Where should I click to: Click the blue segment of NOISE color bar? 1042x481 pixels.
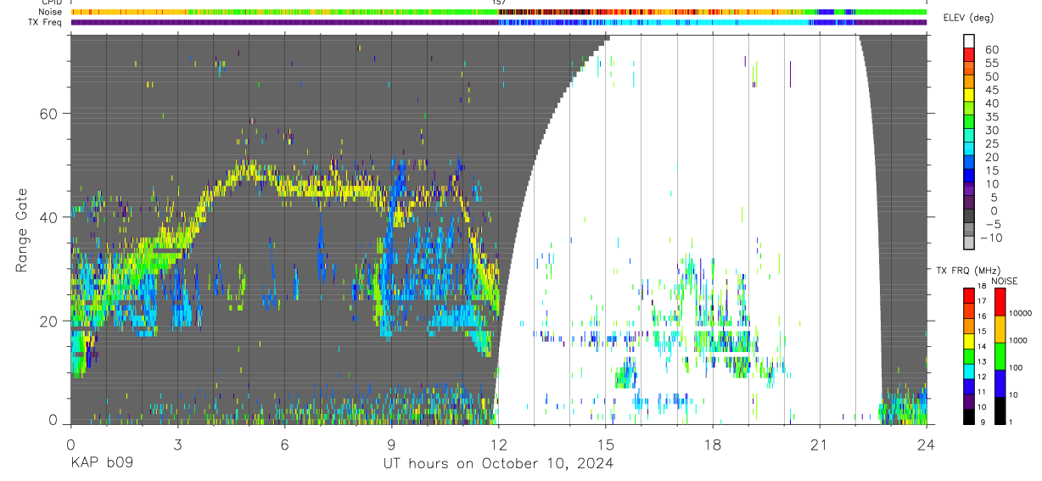pyautogui.click(x=1000, y=383)
